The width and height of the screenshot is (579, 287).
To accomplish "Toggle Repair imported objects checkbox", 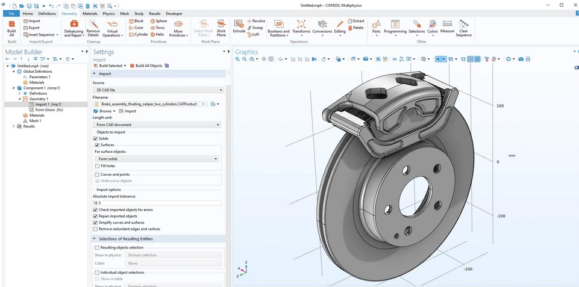I will click(95, 216).
